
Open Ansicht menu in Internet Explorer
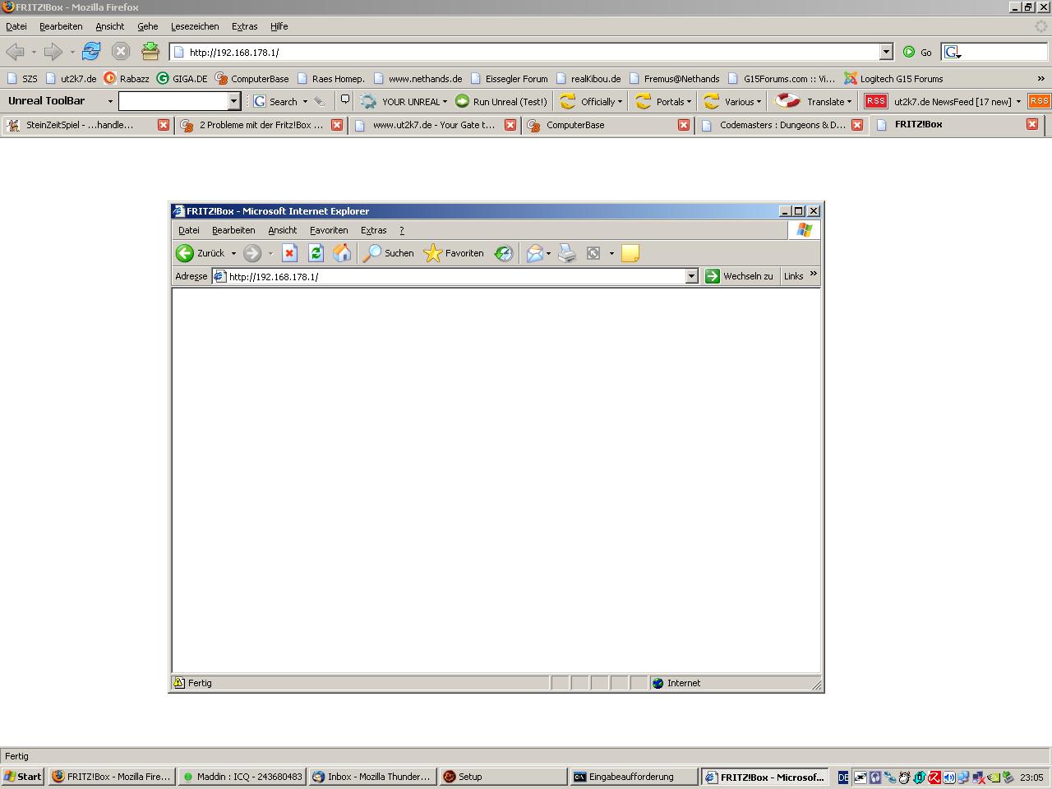coord(282,230)
